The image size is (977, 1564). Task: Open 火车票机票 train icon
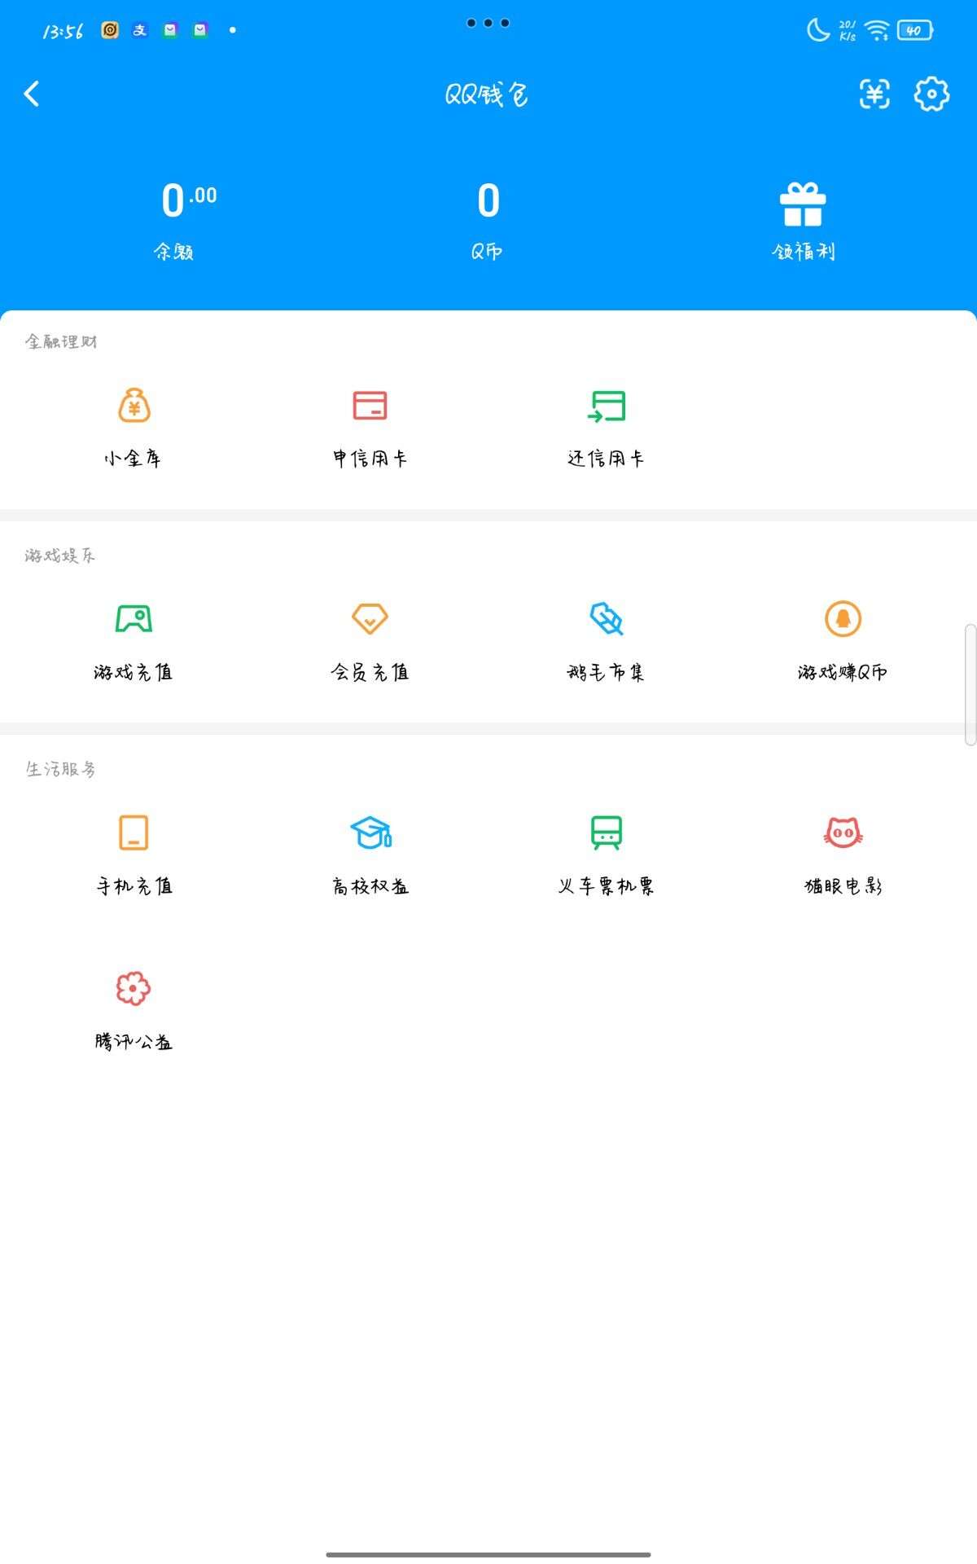pos(607,833)
